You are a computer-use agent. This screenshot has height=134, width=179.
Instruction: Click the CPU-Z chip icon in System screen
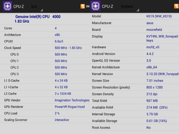click(x=95, y=6)
